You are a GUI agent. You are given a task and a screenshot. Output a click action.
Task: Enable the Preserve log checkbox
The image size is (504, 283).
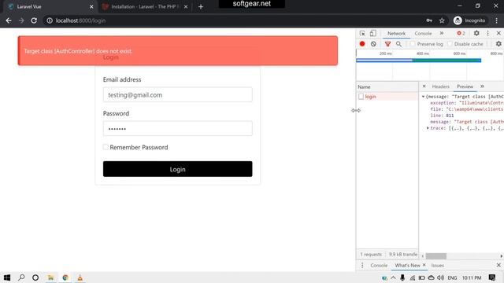(413, 44)
